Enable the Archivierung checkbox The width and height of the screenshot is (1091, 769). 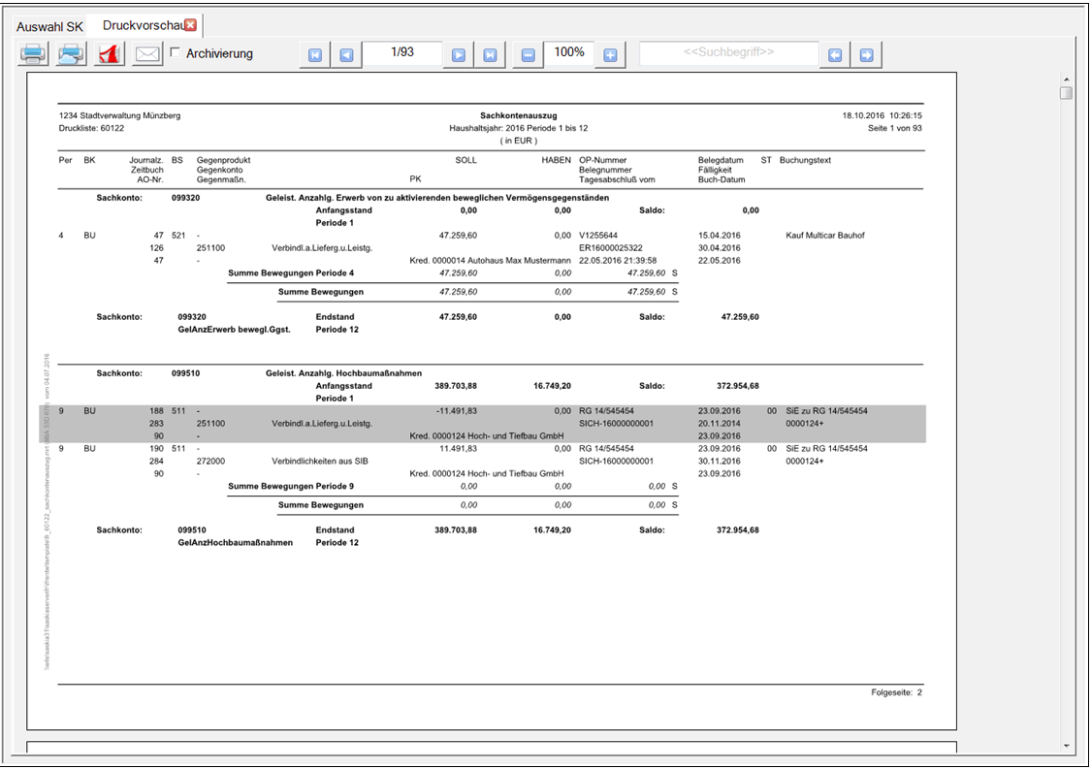[175, 53]
